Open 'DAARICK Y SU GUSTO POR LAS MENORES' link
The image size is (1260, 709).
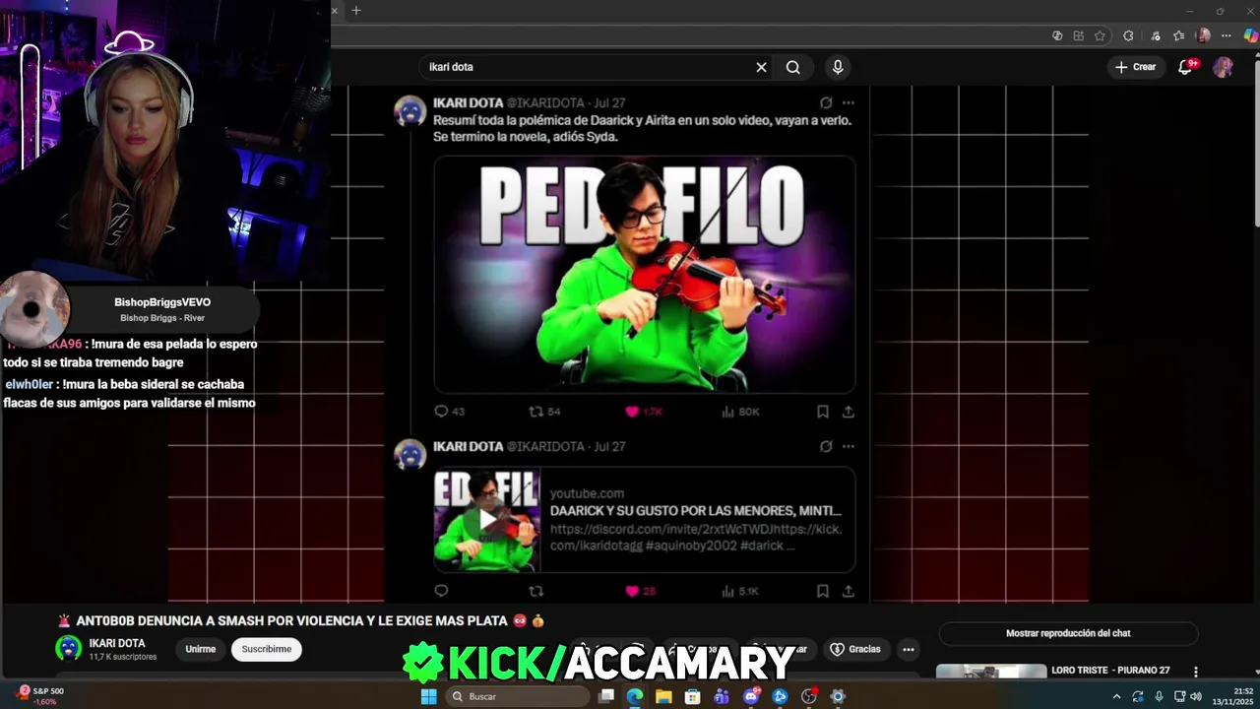[x=695, y=511]
